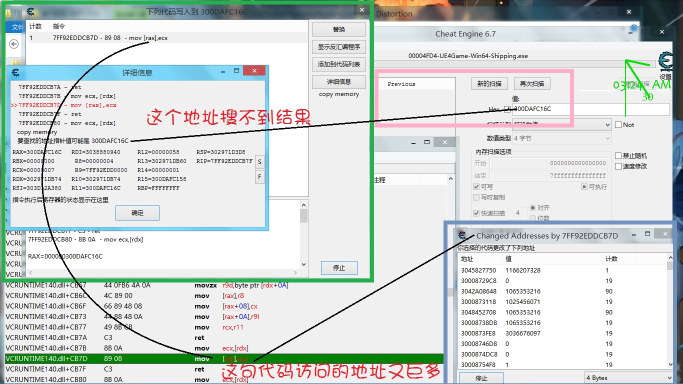Select highlighted VCRUNTIME140.dll+CB7D disassembler row
The image size is (683, 384).
point(224,358)
